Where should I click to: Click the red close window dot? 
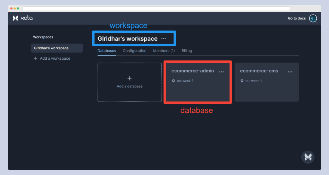tap(11, 9)
